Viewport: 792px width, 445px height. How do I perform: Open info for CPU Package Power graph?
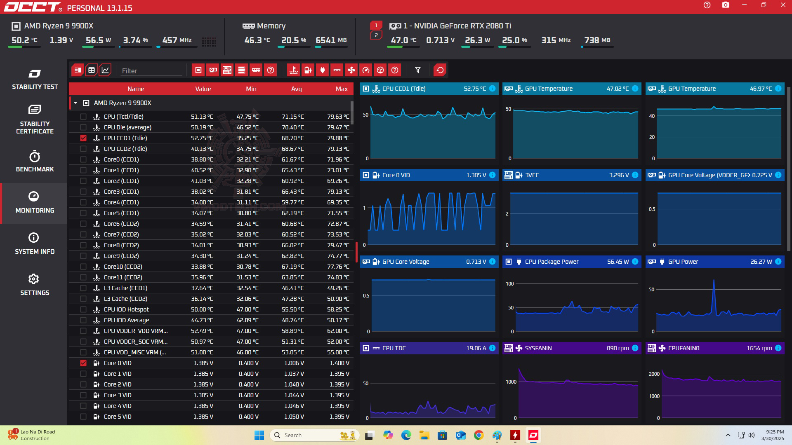tap(635, 262)
